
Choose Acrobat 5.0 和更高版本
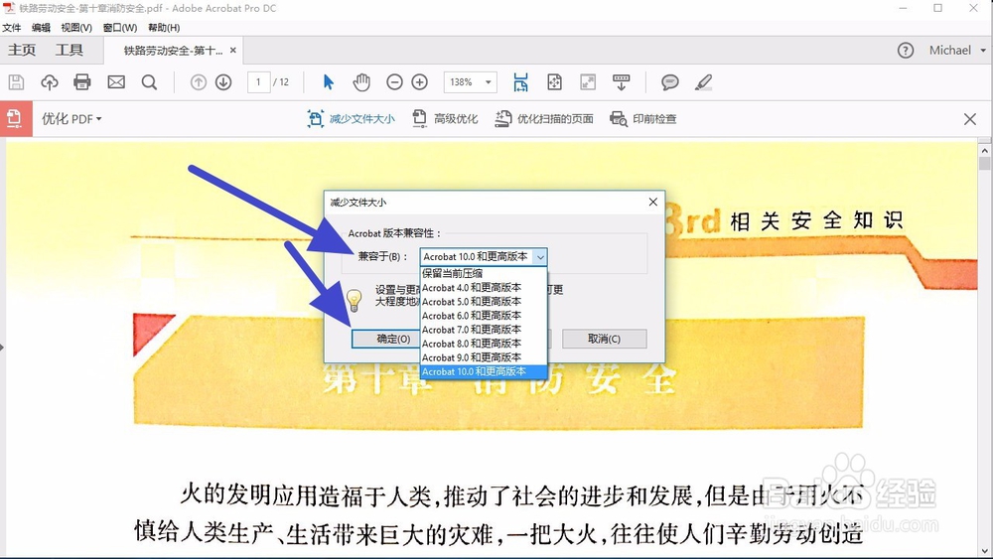[x=484, y=301]
